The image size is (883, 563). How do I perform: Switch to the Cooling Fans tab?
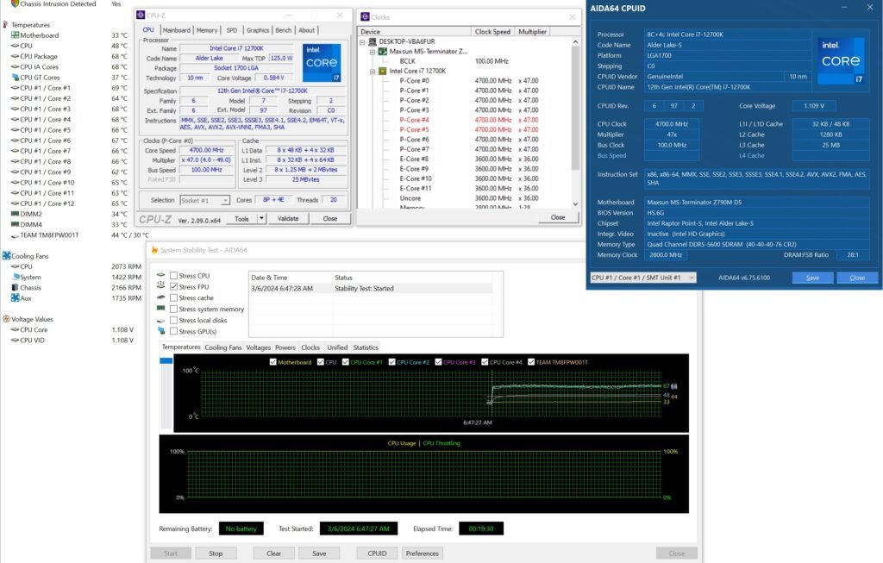coord(223,347)
